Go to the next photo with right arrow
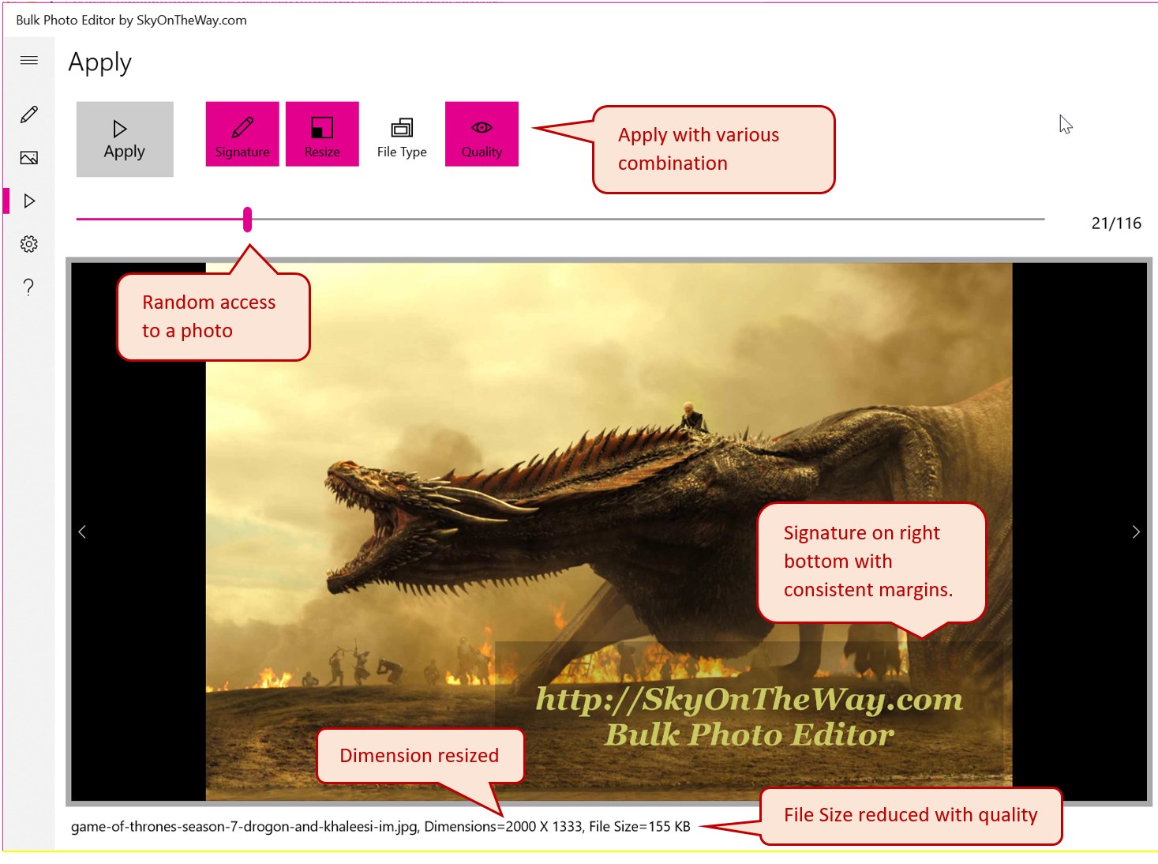 click(x=1136, y=532)
